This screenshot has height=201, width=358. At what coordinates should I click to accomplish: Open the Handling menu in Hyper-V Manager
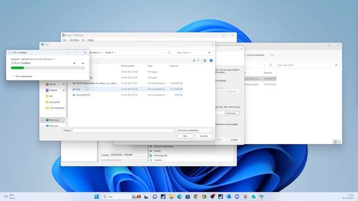[x=74, y=40]
